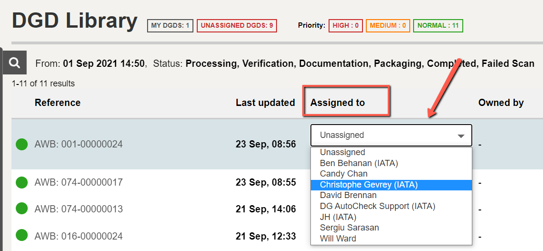
Task: Click green status dot for AWB 001-00000024
Action: pyautogui.click(x=21, y=144)
